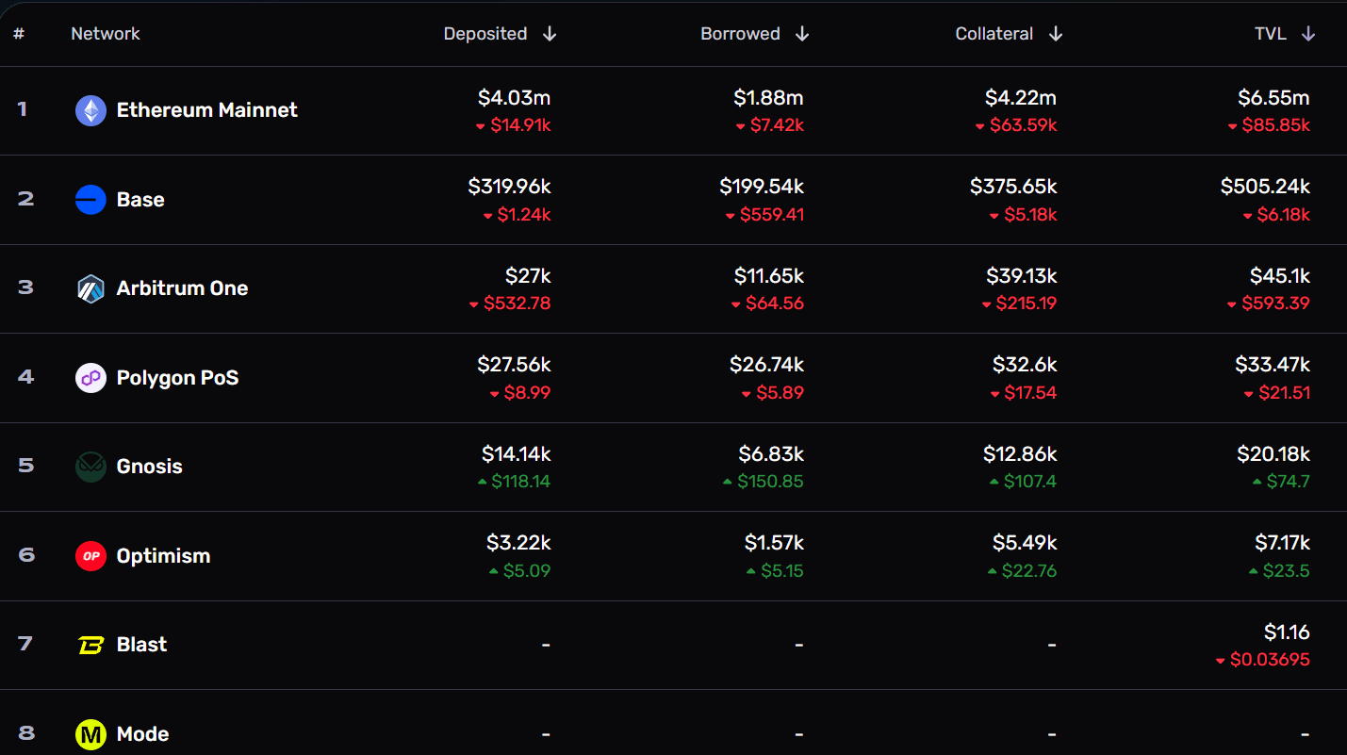Image resolution: width=1347 pixels, height=755 pixels.
Task: Open the Base network name
Action: pyautogui.click(x=140, y=200)
